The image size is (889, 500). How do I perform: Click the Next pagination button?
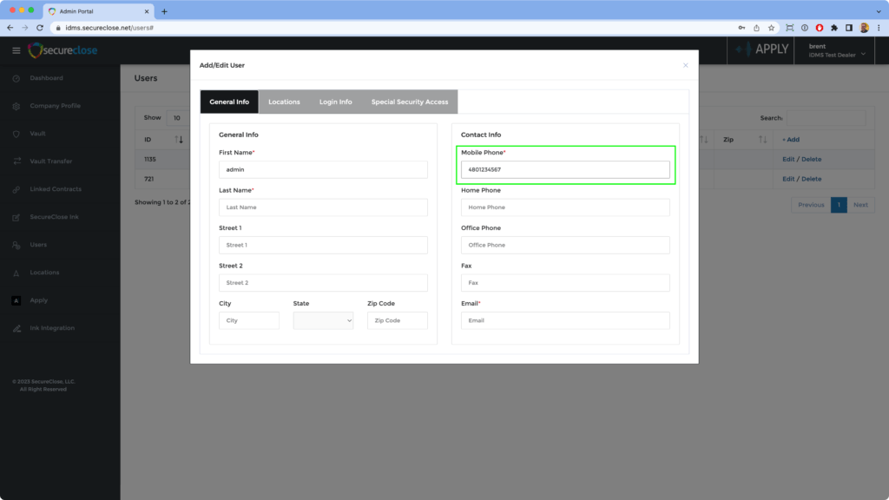point(860,205)
